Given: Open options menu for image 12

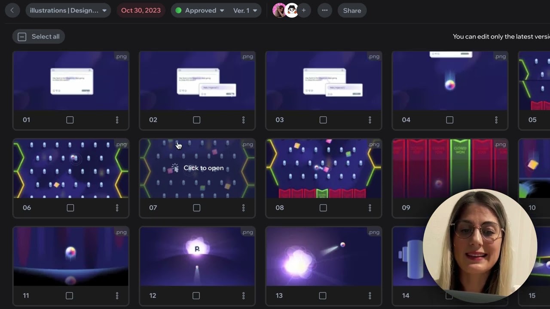Looking at the screenshot, I should pos(243,296).
